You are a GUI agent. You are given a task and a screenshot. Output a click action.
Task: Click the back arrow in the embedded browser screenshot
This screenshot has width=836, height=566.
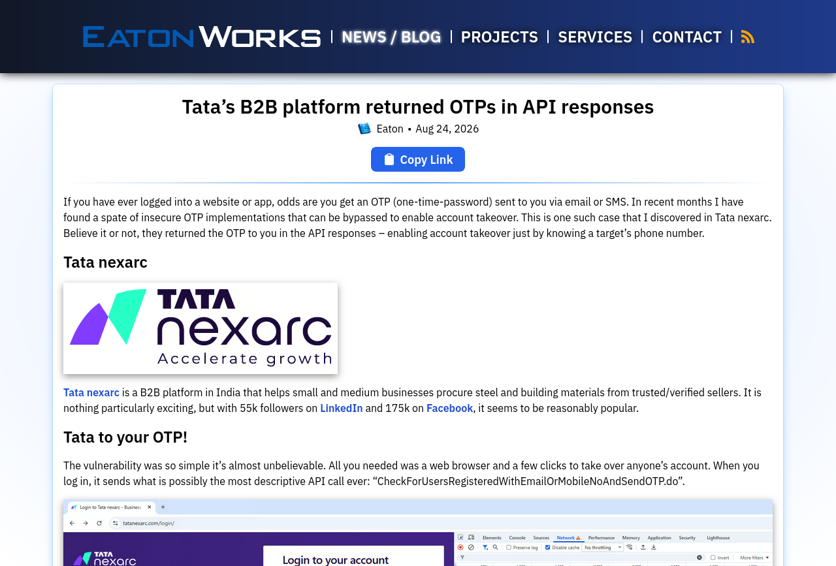coord(73,523)
